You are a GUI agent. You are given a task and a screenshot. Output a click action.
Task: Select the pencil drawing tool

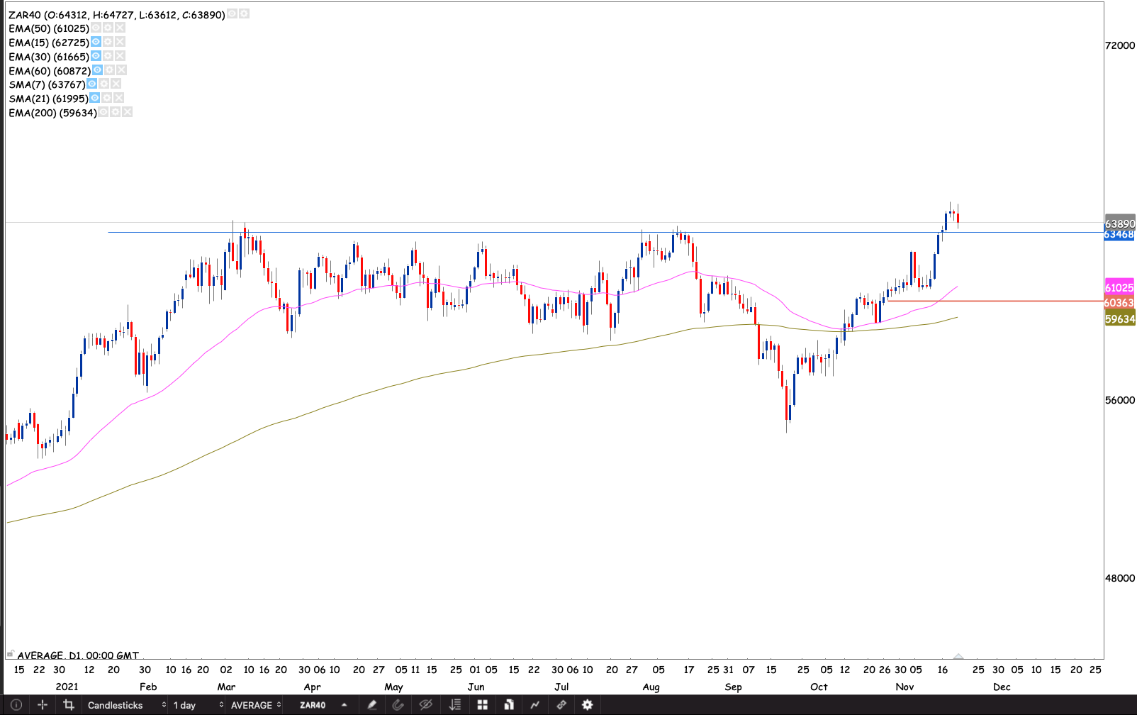click(x=371, y=705)
